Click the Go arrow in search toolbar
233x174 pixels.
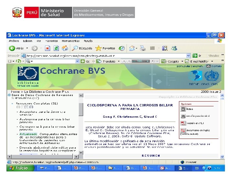pos(83,61)
